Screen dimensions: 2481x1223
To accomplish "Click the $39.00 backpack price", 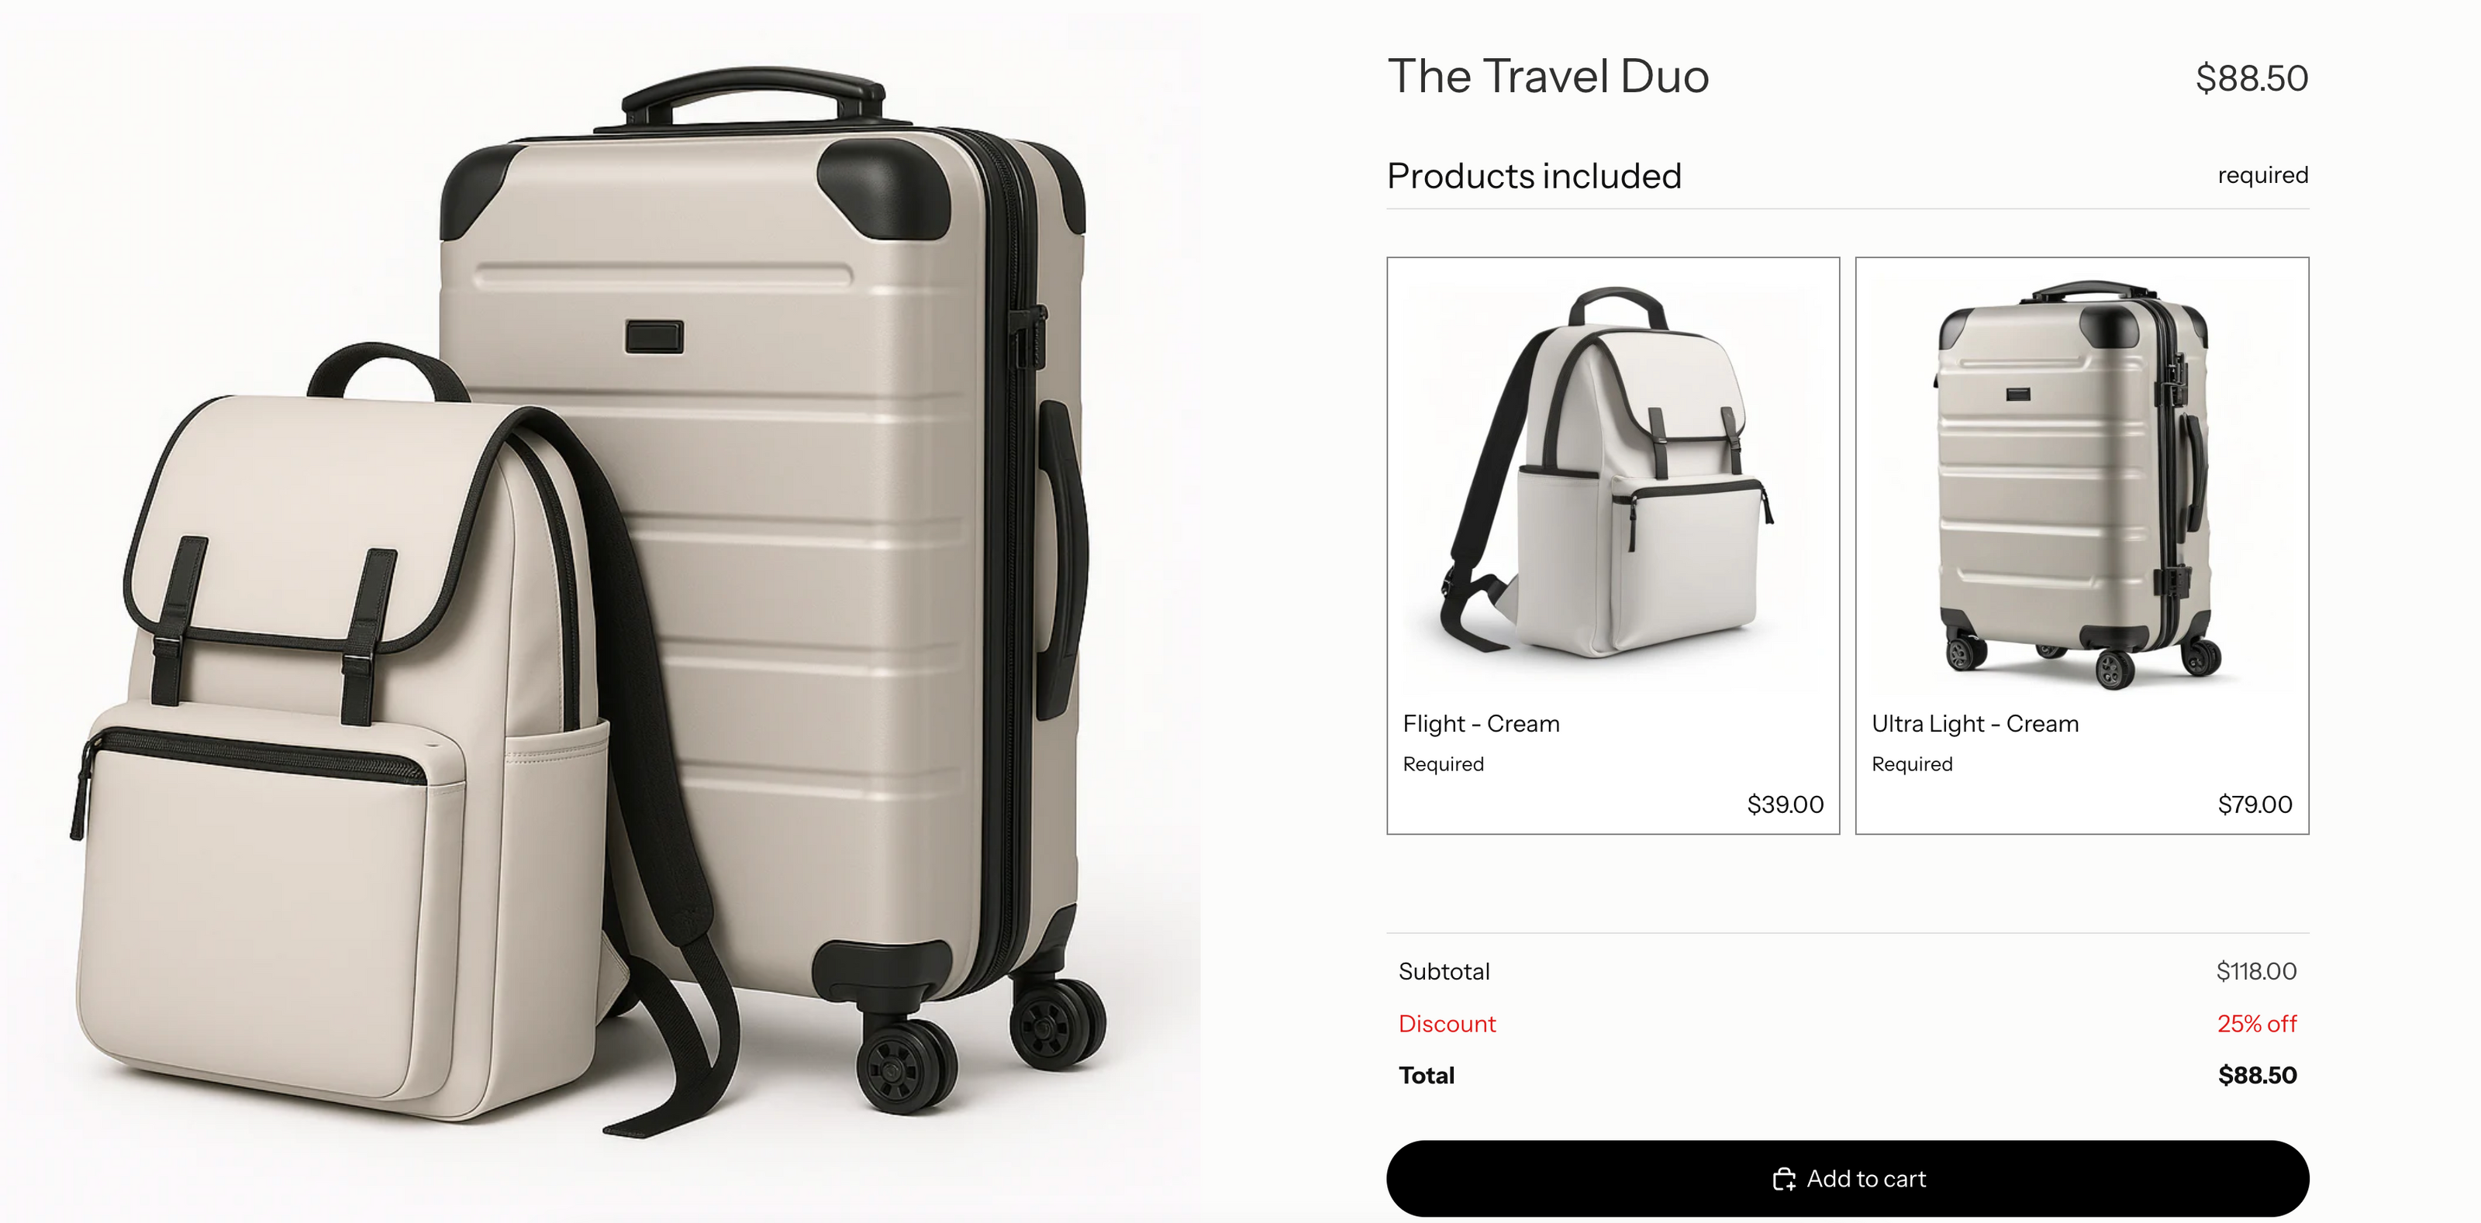I will click(x=1785, y=804).
